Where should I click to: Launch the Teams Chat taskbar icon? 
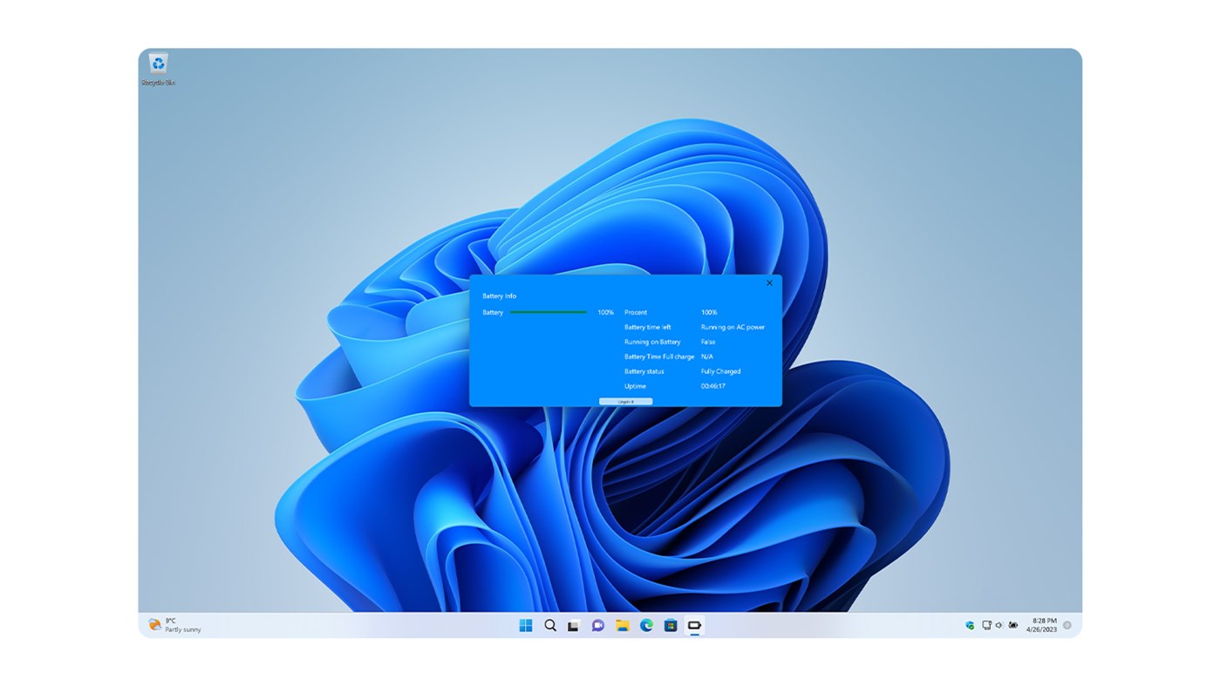pyautogui.click(x=597, y=625)
